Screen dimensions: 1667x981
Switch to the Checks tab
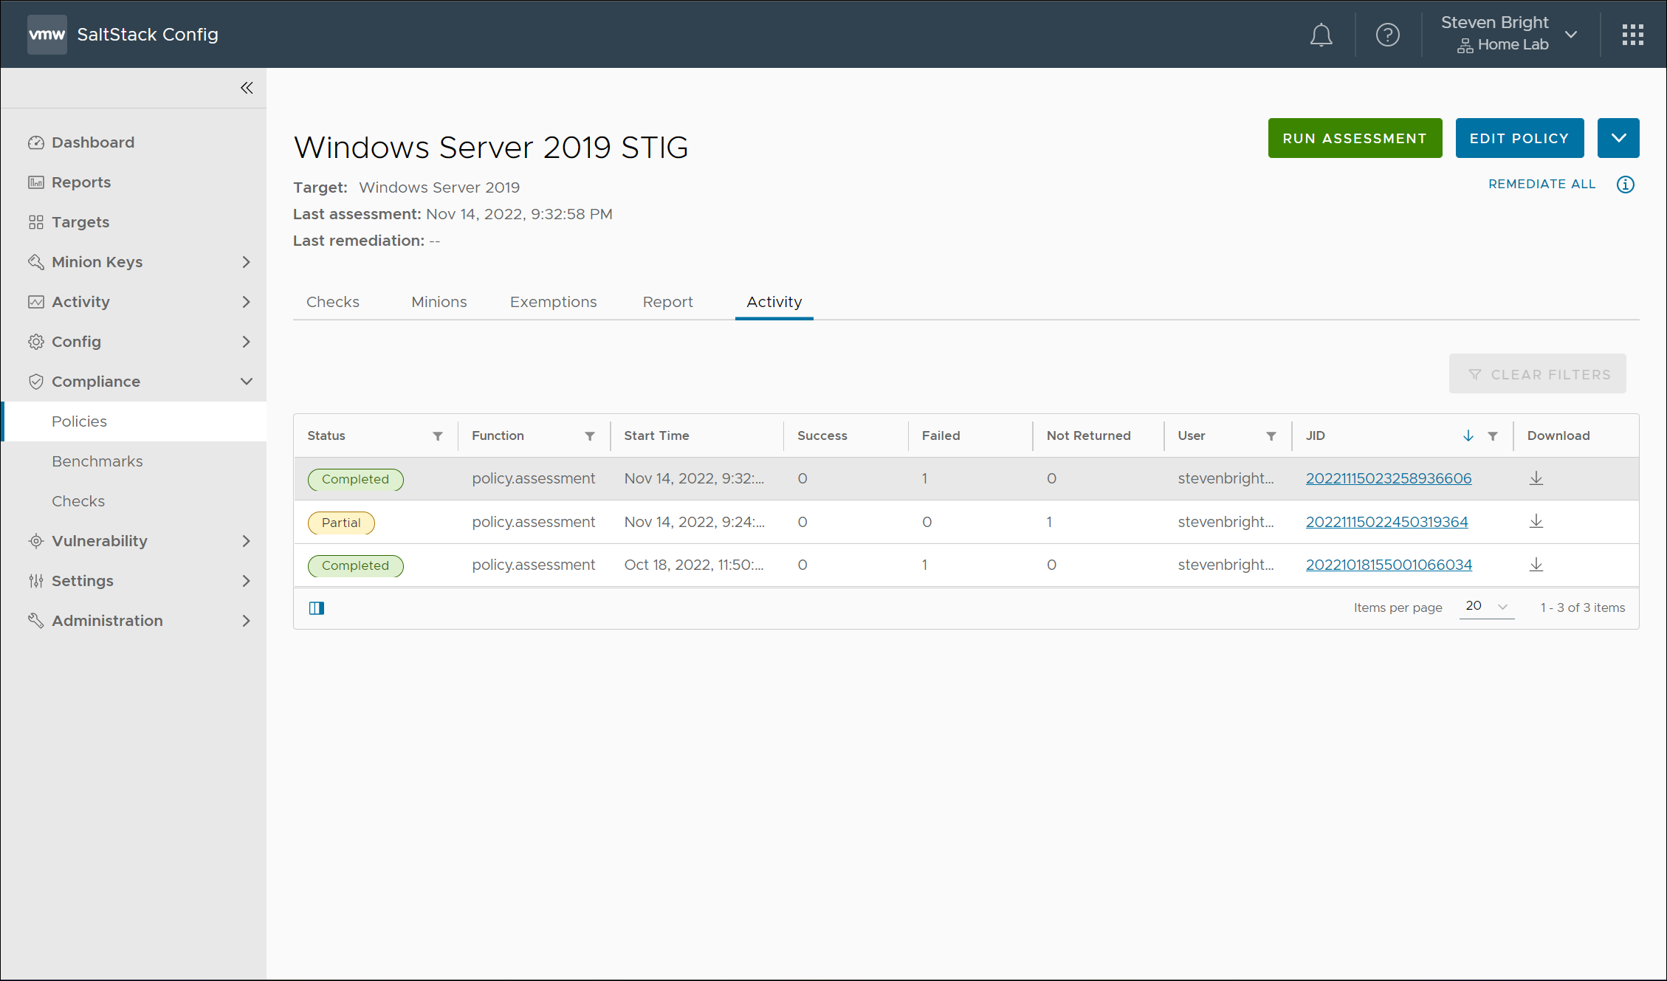pyautogui.click(x=332, y=302)
